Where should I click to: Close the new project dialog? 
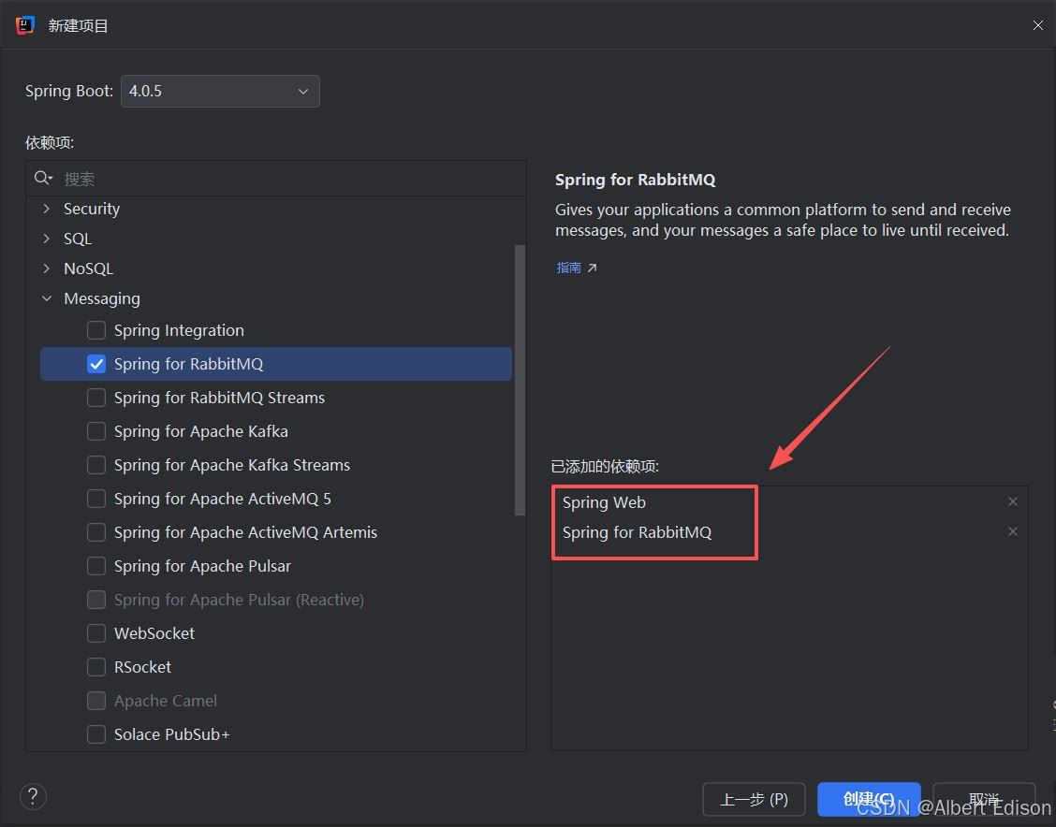(x=1038, y=25)
